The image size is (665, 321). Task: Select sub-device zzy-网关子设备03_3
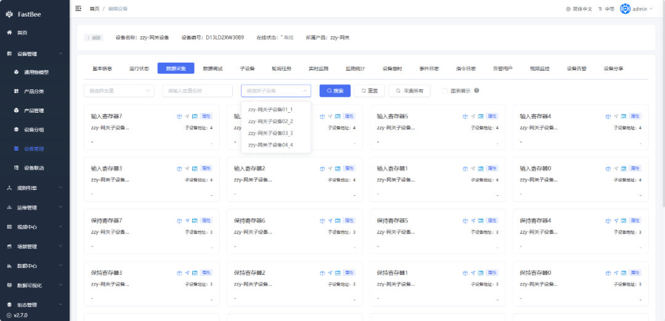tap(276, 133)
